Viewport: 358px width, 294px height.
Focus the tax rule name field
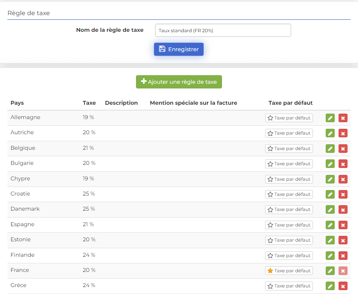(x=223, y=30)
